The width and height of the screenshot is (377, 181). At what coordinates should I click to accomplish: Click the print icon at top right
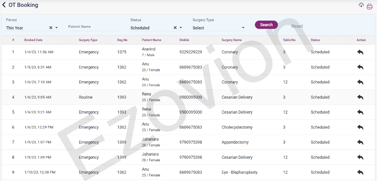point(369,7)
